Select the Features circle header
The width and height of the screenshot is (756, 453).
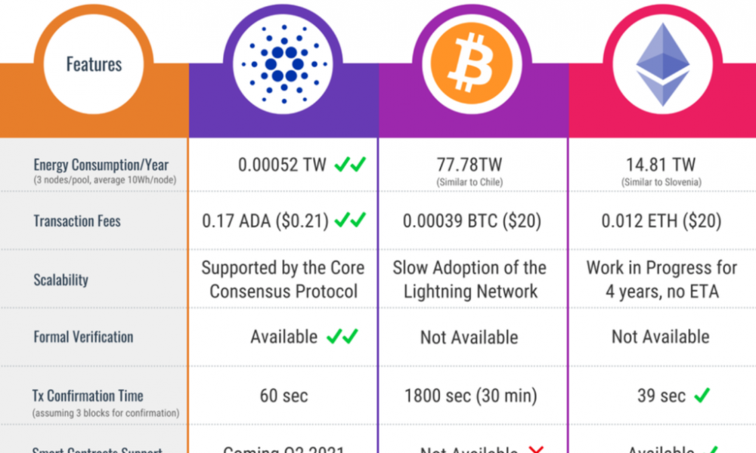click(94, 64)
